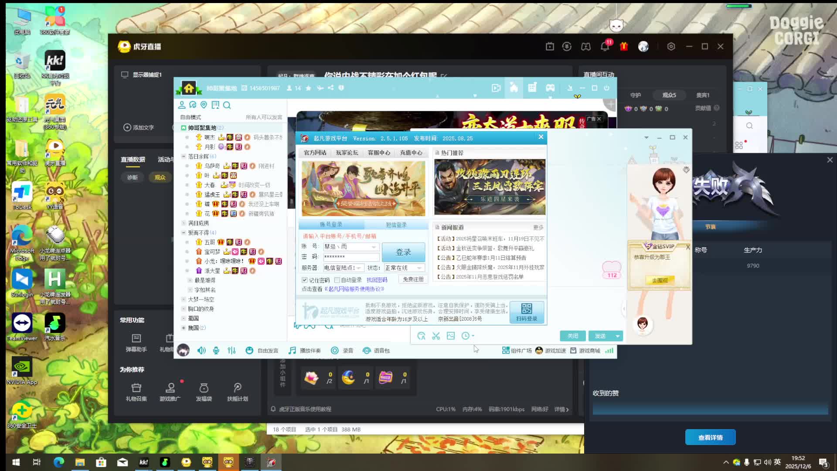Open the audio mixer settings icon
Image resolution: width=837 pixels, height=471 pixels.
[x=231, y=351]
